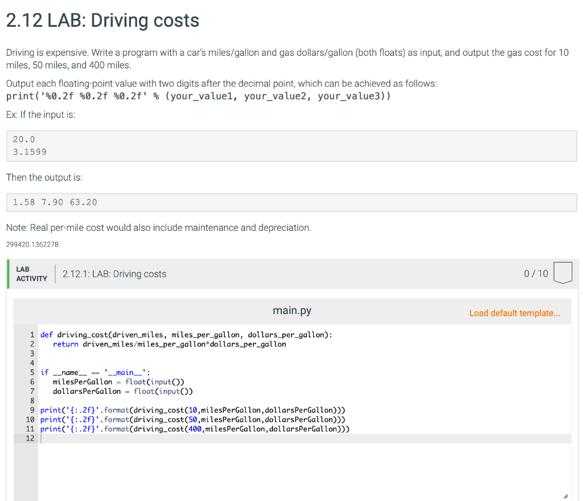583x501 pixels.
Task: Open the Load default template link
Action: pos(514,313)
